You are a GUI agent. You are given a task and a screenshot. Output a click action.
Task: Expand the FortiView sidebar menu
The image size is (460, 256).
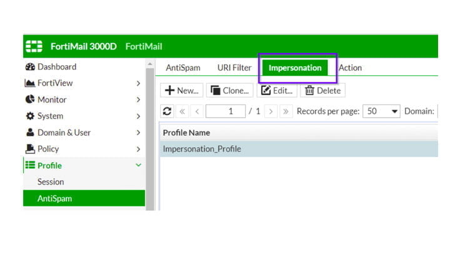[138, 83]
